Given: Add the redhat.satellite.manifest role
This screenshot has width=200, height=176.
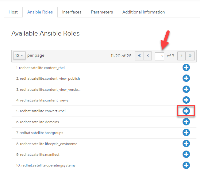Looking at the screenshot, I should point(186,154).
